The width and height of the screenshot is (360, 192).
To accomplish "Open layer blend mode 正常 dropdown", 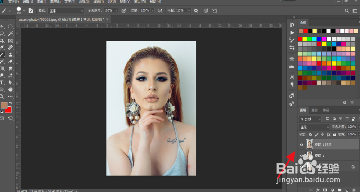I will click(x=314, y=127).
